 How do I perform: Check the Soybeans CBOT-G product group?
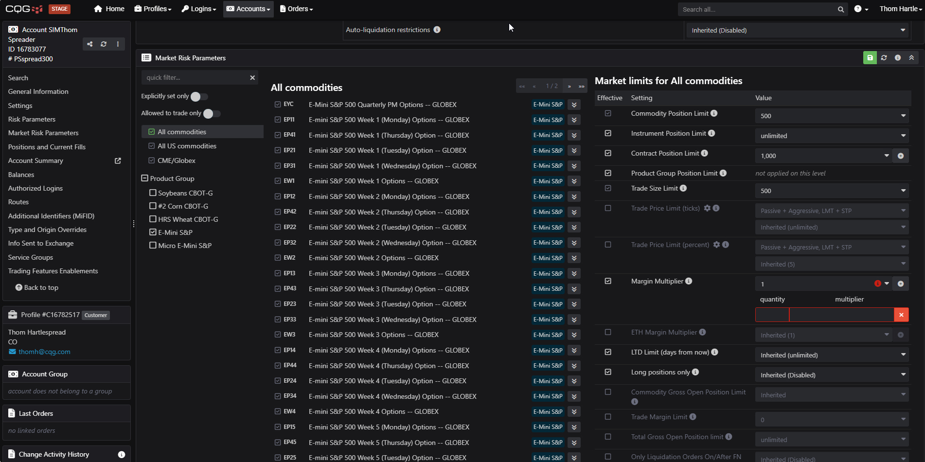click(x=153, y=193)
